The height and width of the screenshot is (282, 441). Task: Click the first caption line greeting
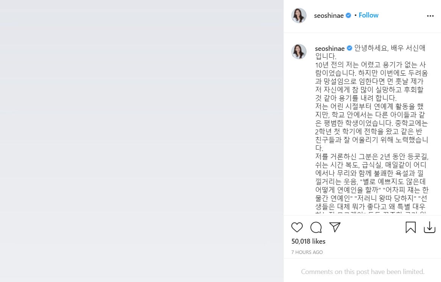389,48
